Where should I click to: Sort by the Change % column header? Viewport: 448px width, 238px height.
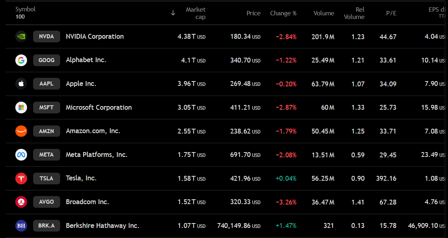[283, 13]
